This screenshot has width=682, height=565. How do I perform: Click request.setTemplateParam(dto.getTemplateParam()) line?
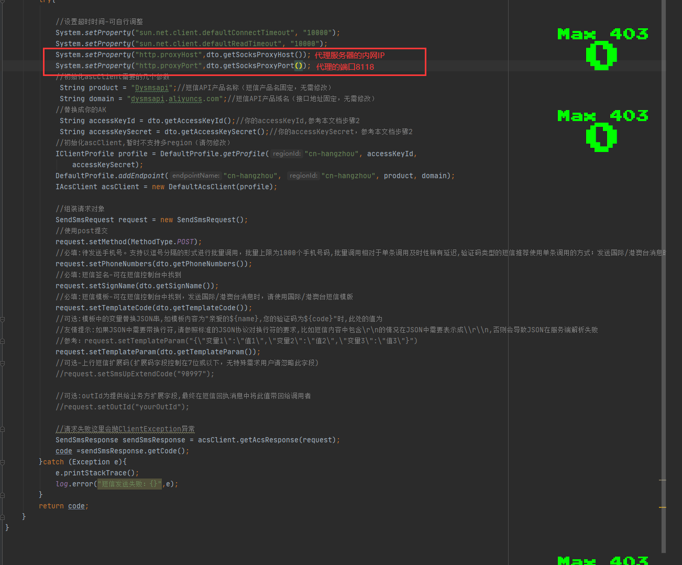pos(158,352)
